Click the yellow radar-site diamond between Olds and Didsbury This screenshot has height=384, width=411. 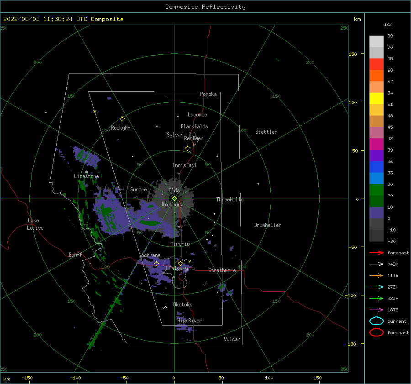pos(174,199)
